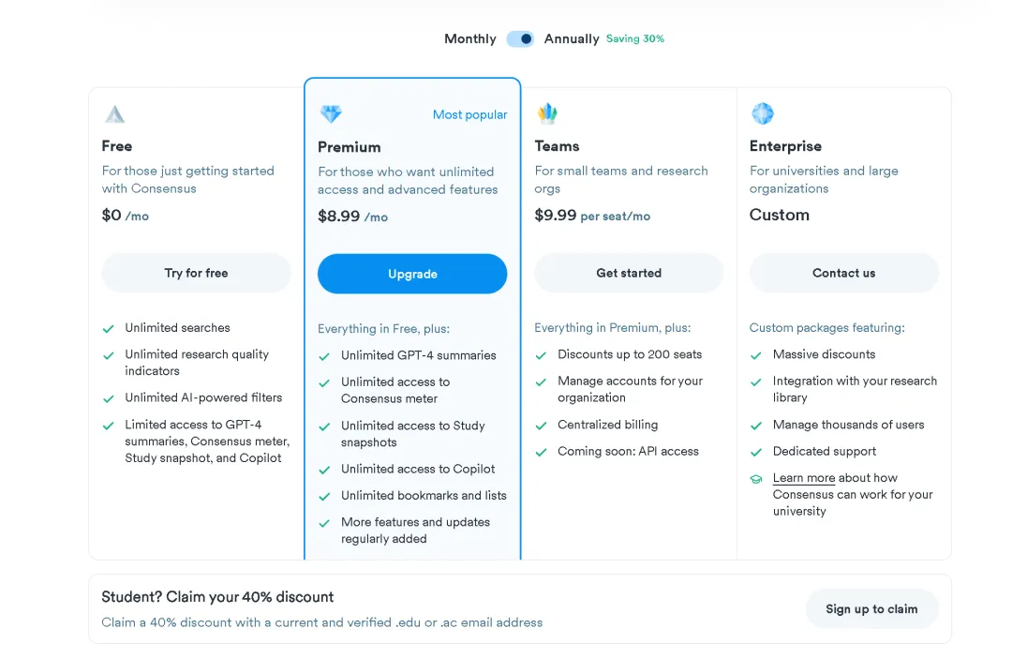Image resolution: width=1012 pixels, height=658 pixels.
Task: Click the blue Upgrade button
Action: (x=412, y=274)
